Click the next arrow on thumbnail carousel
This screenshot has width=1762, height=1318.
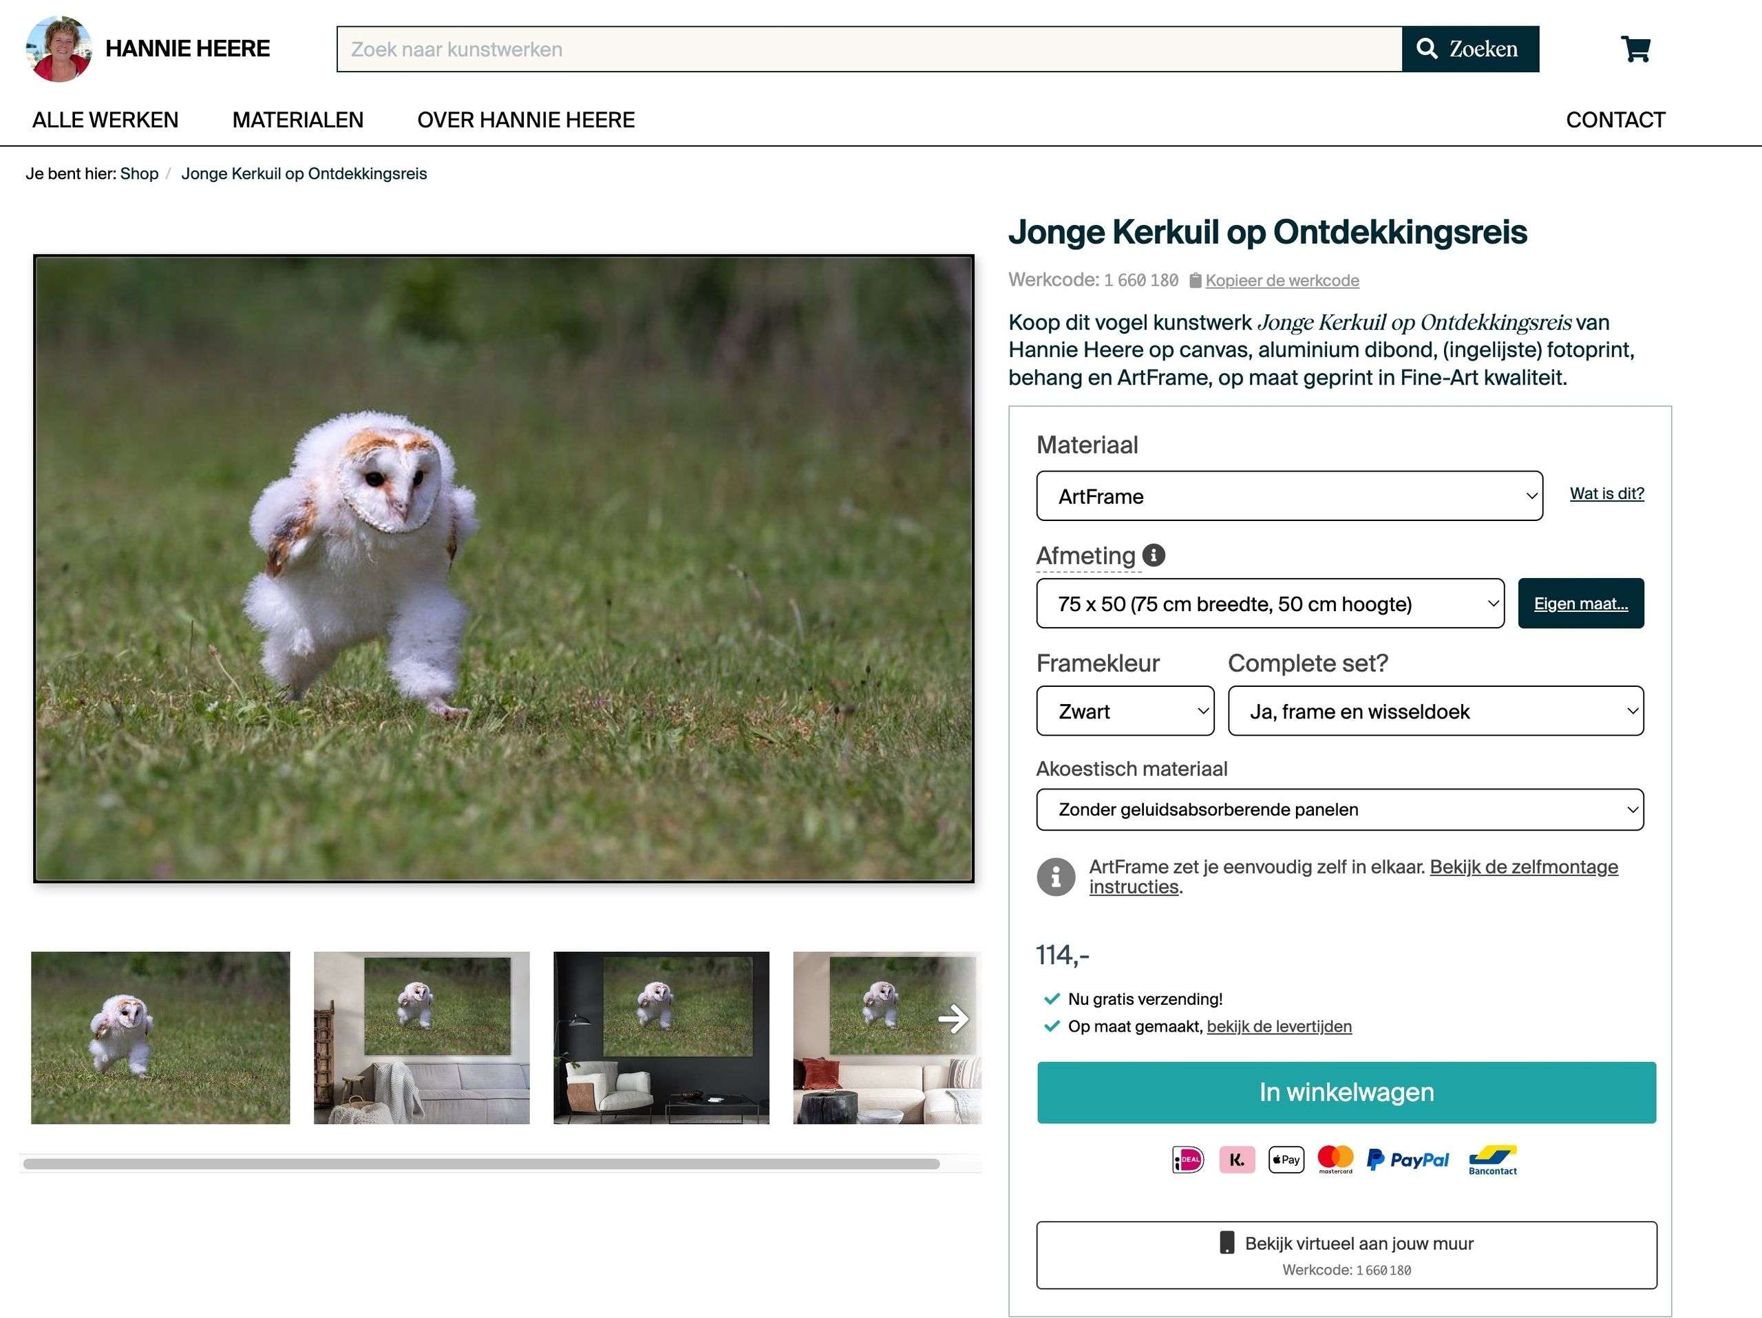[x=953, y=1019]
